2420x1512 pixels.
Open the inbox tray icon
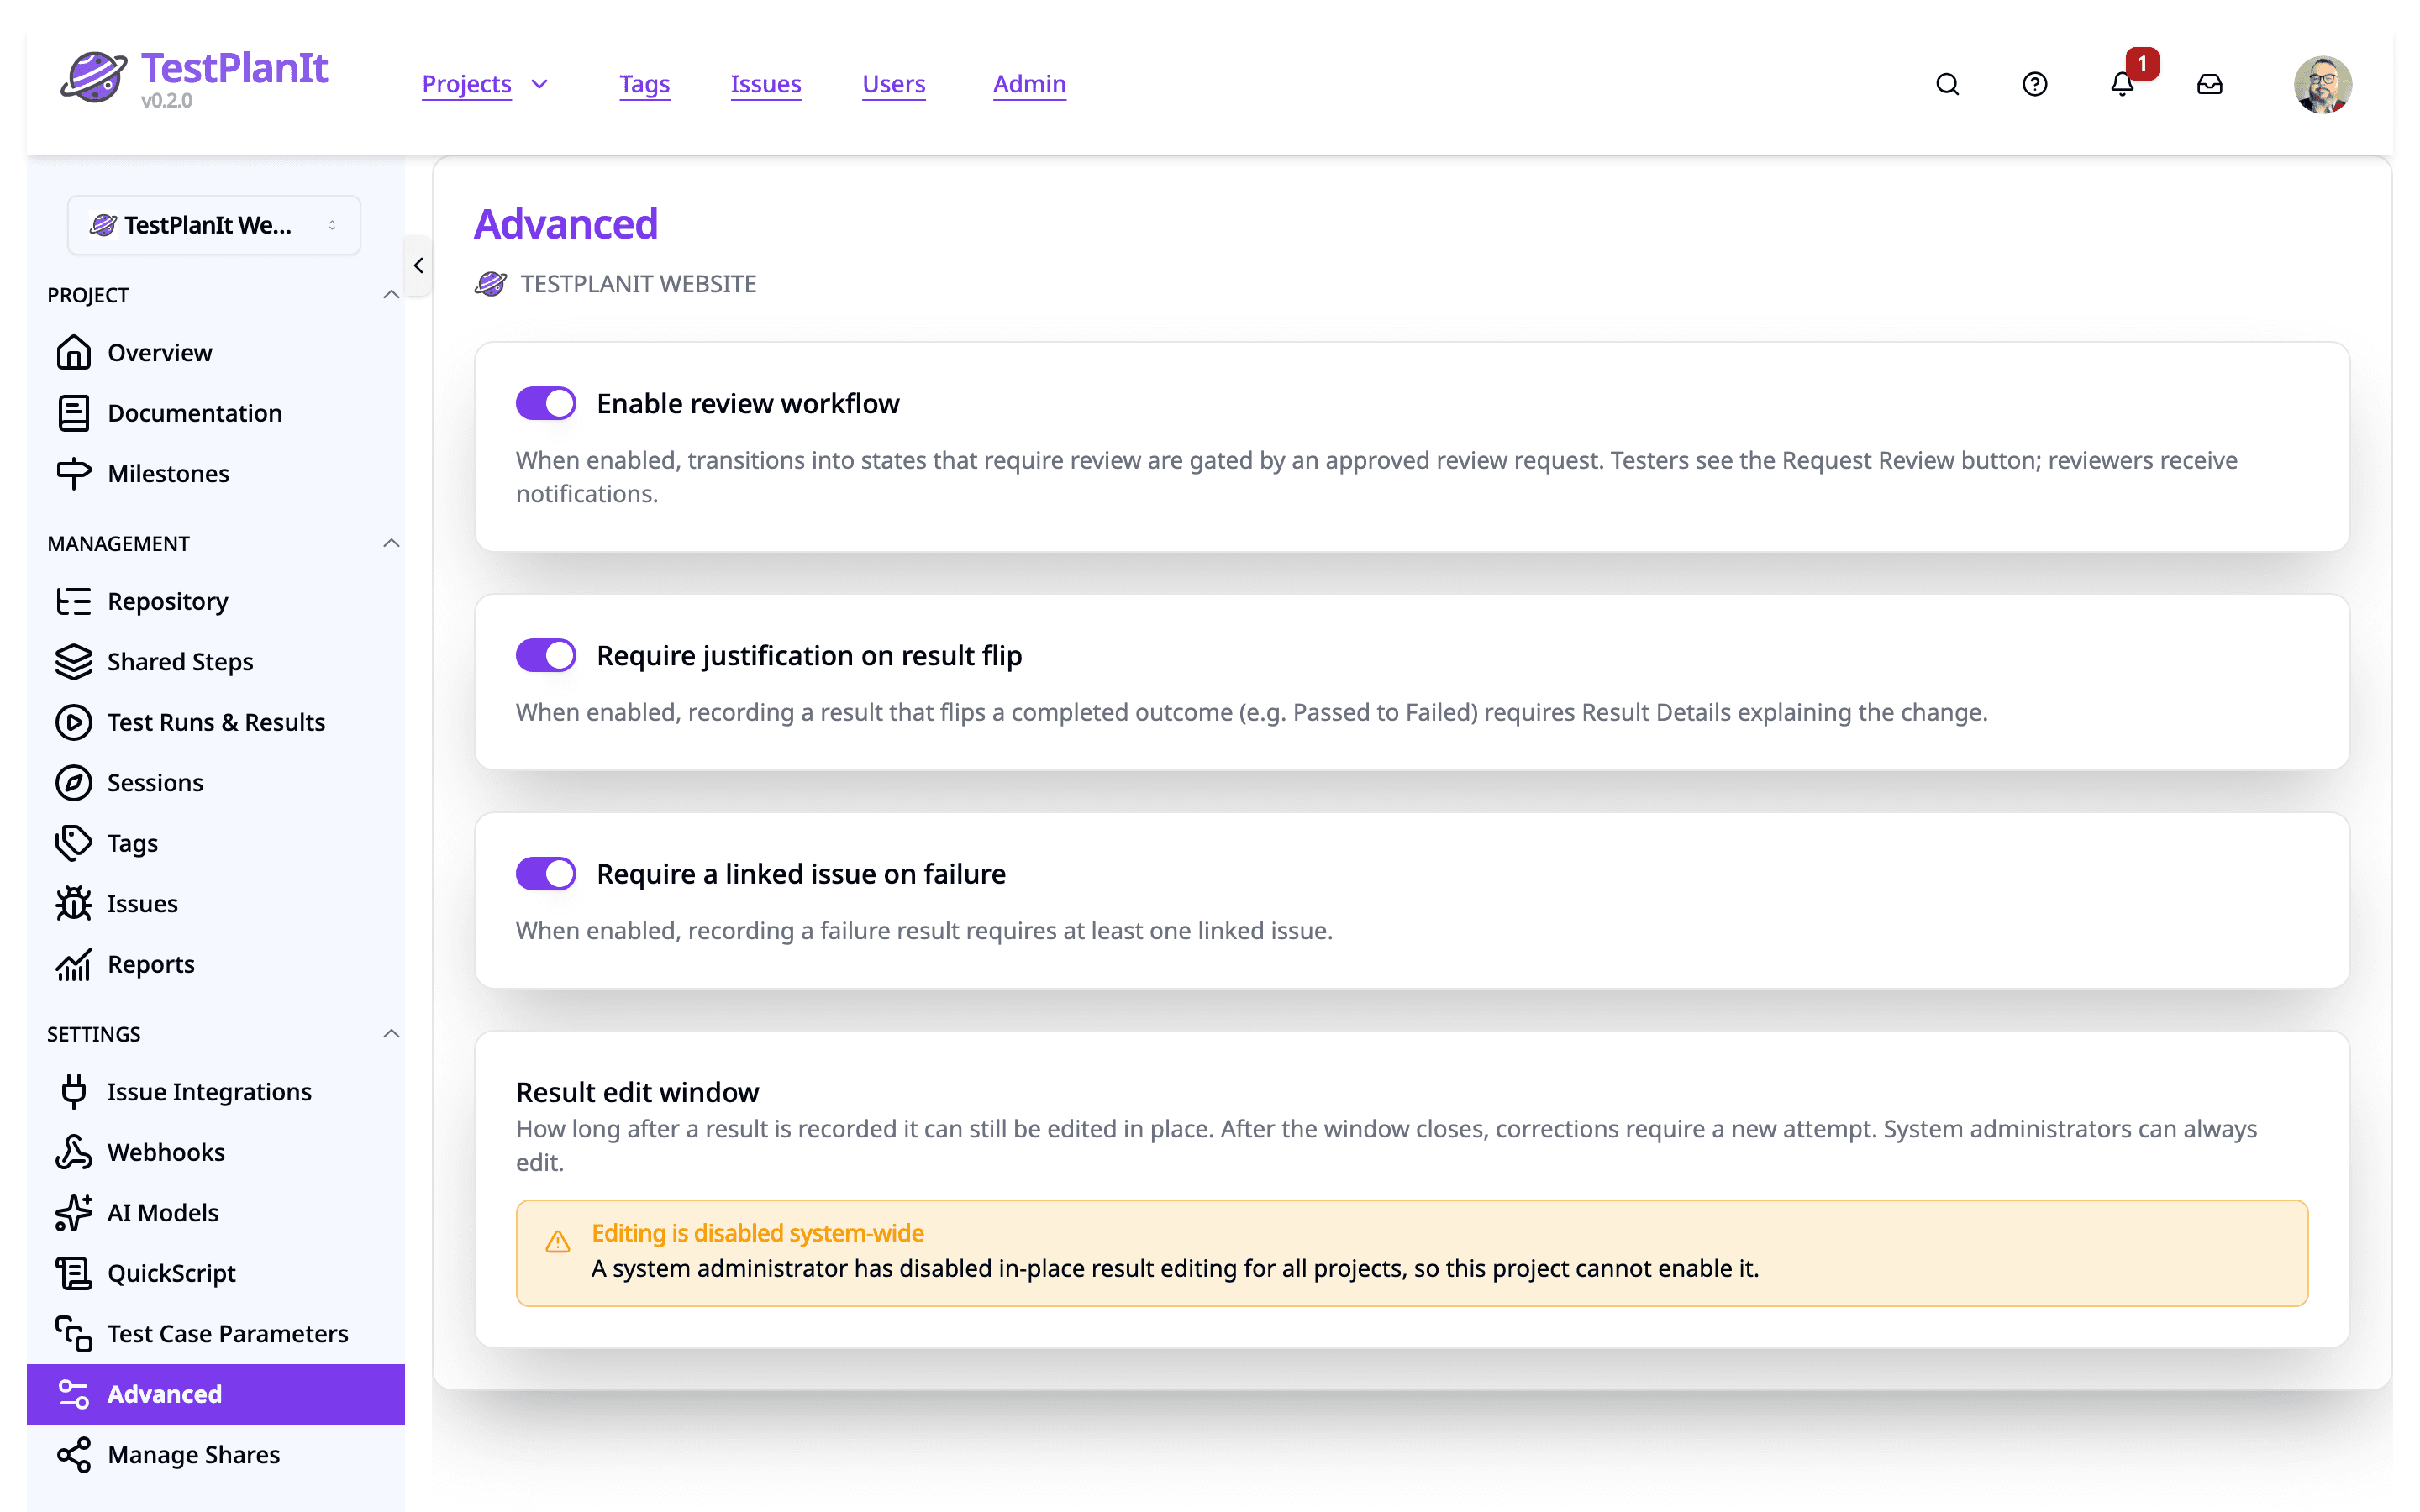coord(2209,84)
